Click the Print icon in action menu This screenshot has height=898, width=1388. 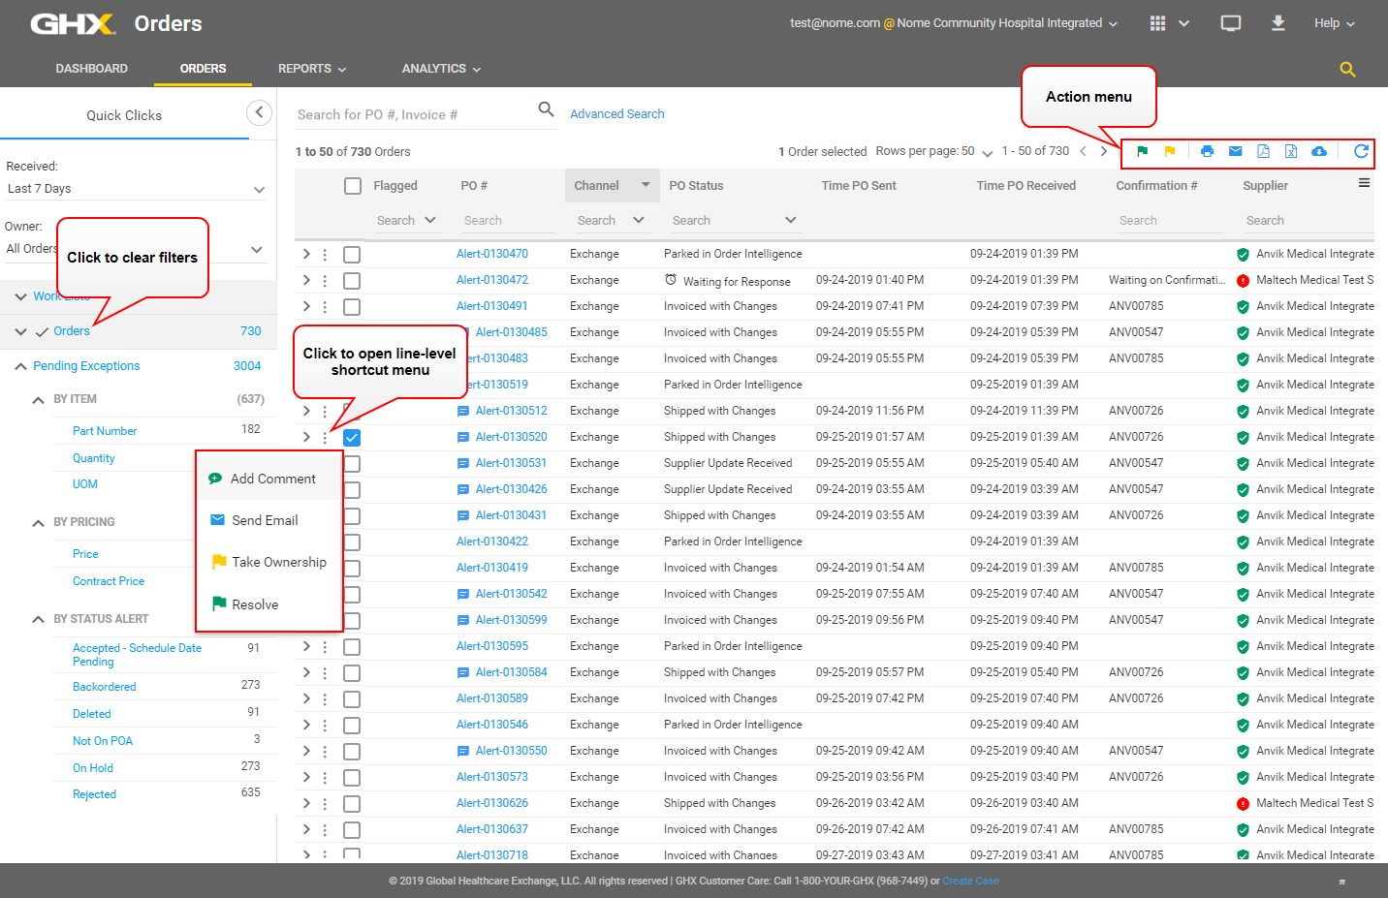[1207, 151]
